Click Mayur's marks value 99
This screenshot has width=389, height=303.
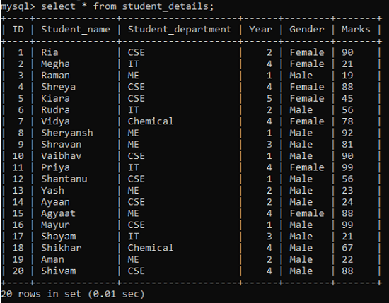(x=347, y=225)
